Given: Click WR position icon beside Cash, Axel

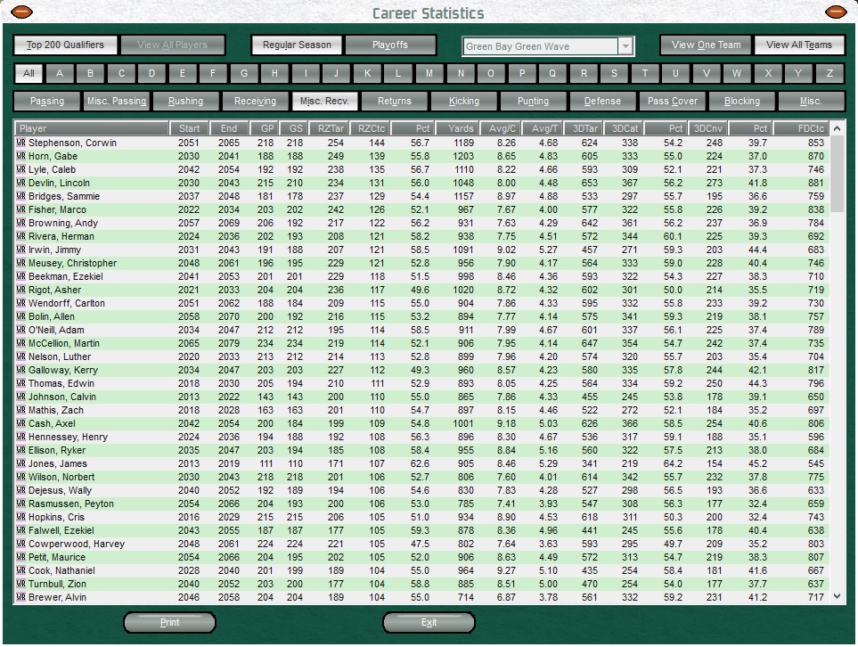Looking at the screenshot, I should tap(21, 423).
